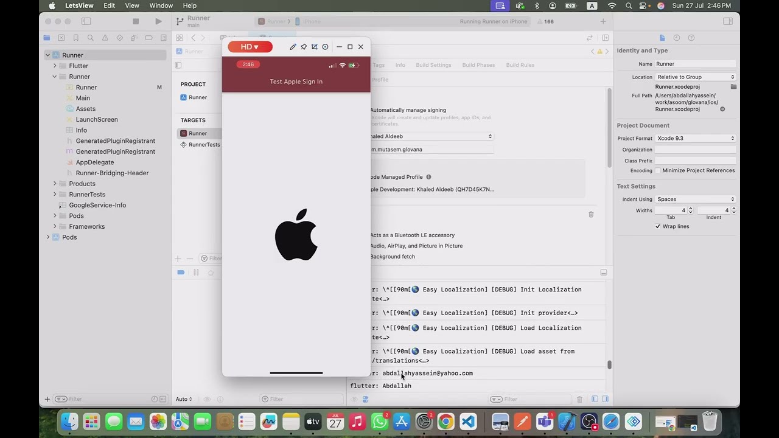The height and width of the screenshot is (438, 779).
Task: Open Visual Studio Code in the Dock
Action: [467, 422]
